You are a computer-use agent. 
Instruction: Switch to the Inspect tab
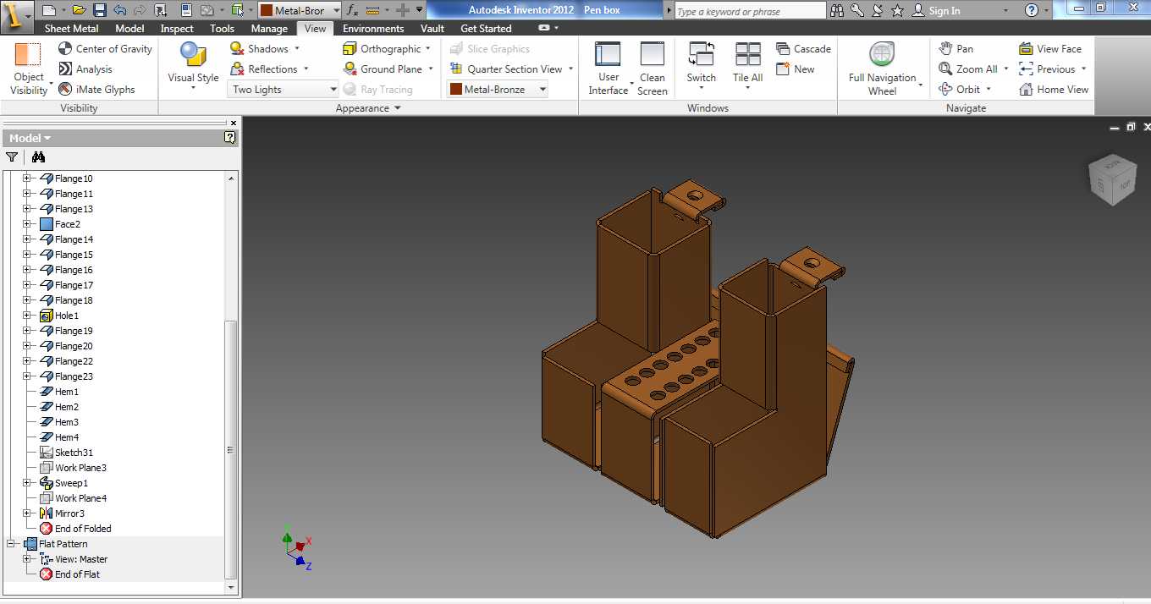(177, 28)
